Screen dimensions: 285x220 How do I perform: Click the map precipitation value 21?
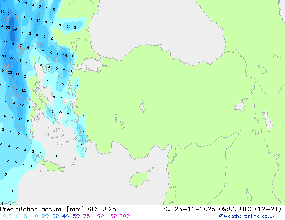pos(9,13)
